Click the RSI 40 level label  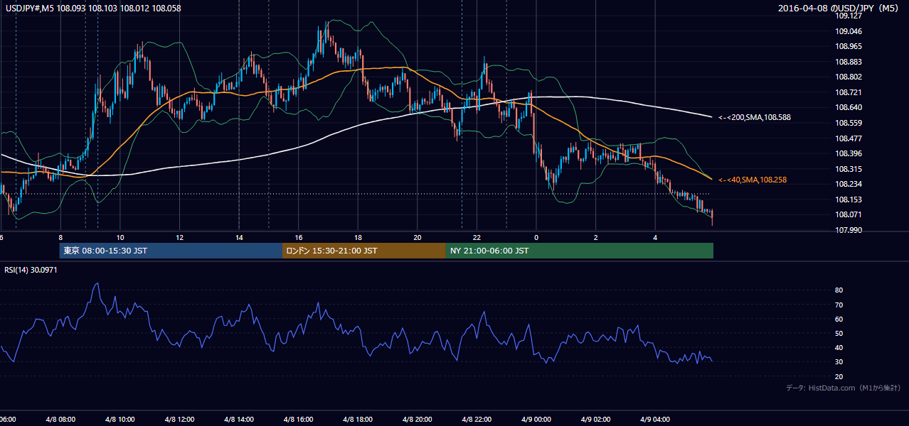tap(839, 347)
